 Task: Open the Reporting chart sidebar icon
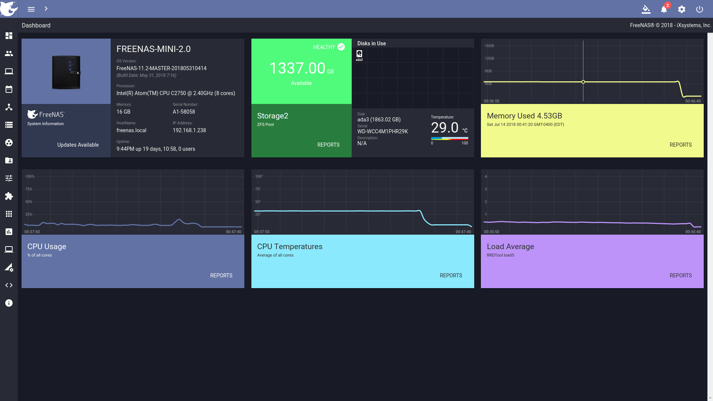click(9, 232)
